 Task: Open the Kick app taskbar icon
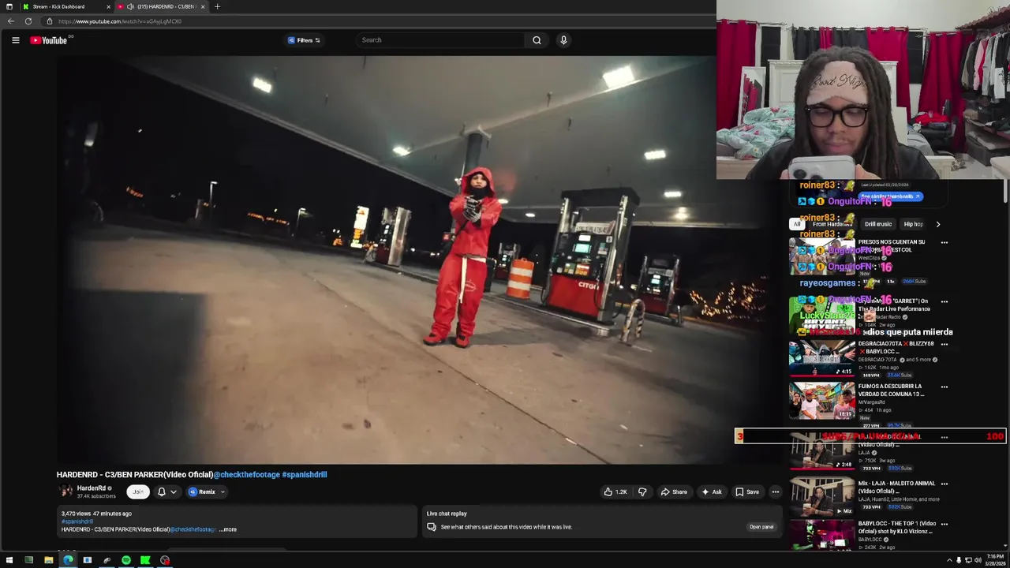point(145,560)
